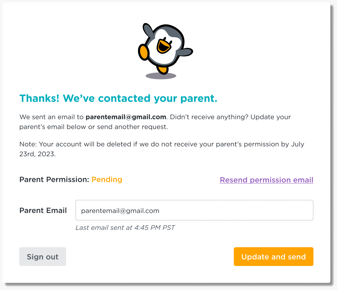Screen dimensions: 337x290
Task: Click the 'Note: Your account will be deleted' text
Action: (x=75, y=144)
